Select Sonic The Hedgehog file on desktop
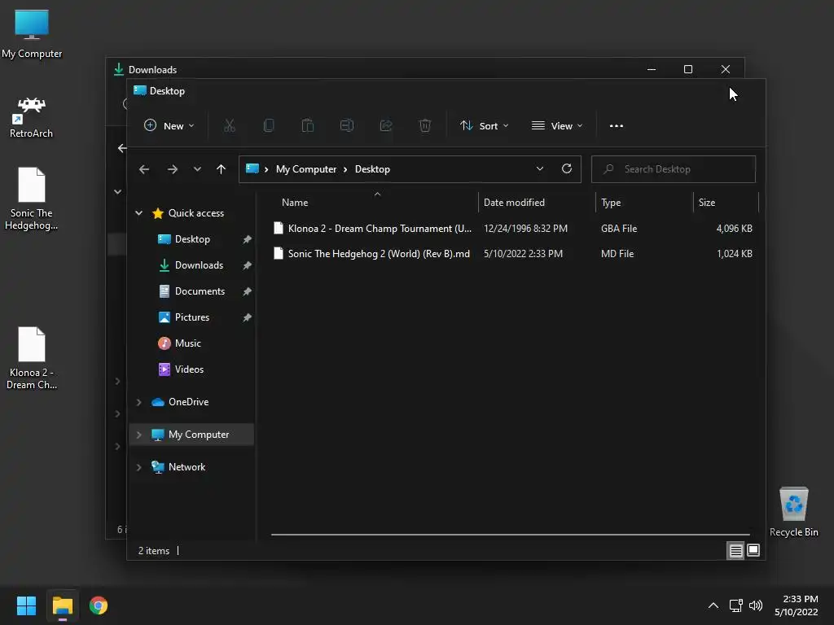Image resolution: width=834 pixels, height=625 pixels. click(32, 199)
